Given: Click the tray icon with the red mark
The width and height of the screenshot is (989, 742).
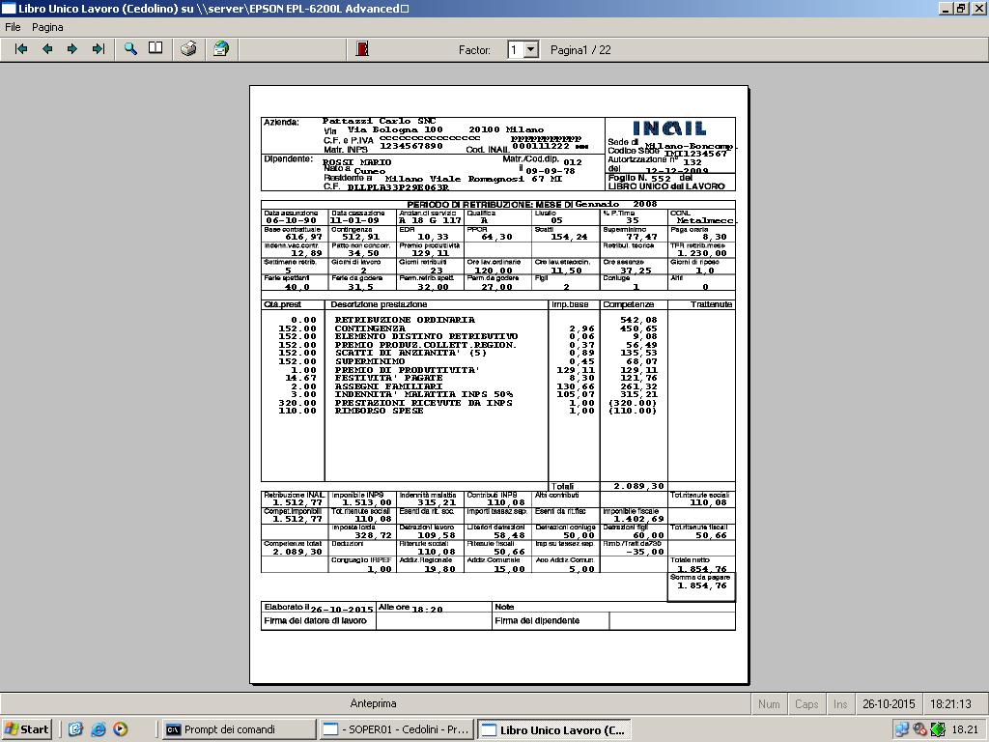Looking at the screenshot, I should pyautogui.click(x=919, y=730).
